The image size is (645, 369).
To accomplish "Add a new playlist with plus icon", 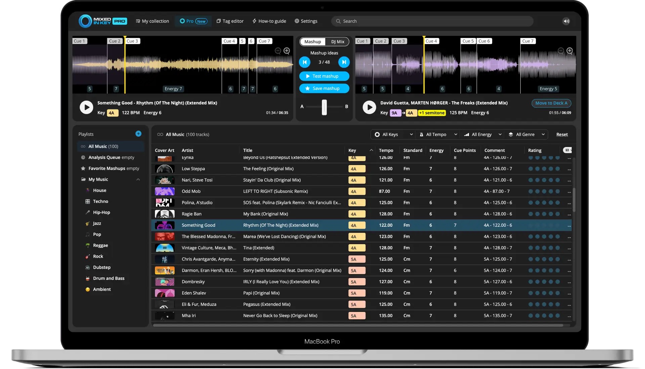I will pyautogui.click(x=138, y=134).
